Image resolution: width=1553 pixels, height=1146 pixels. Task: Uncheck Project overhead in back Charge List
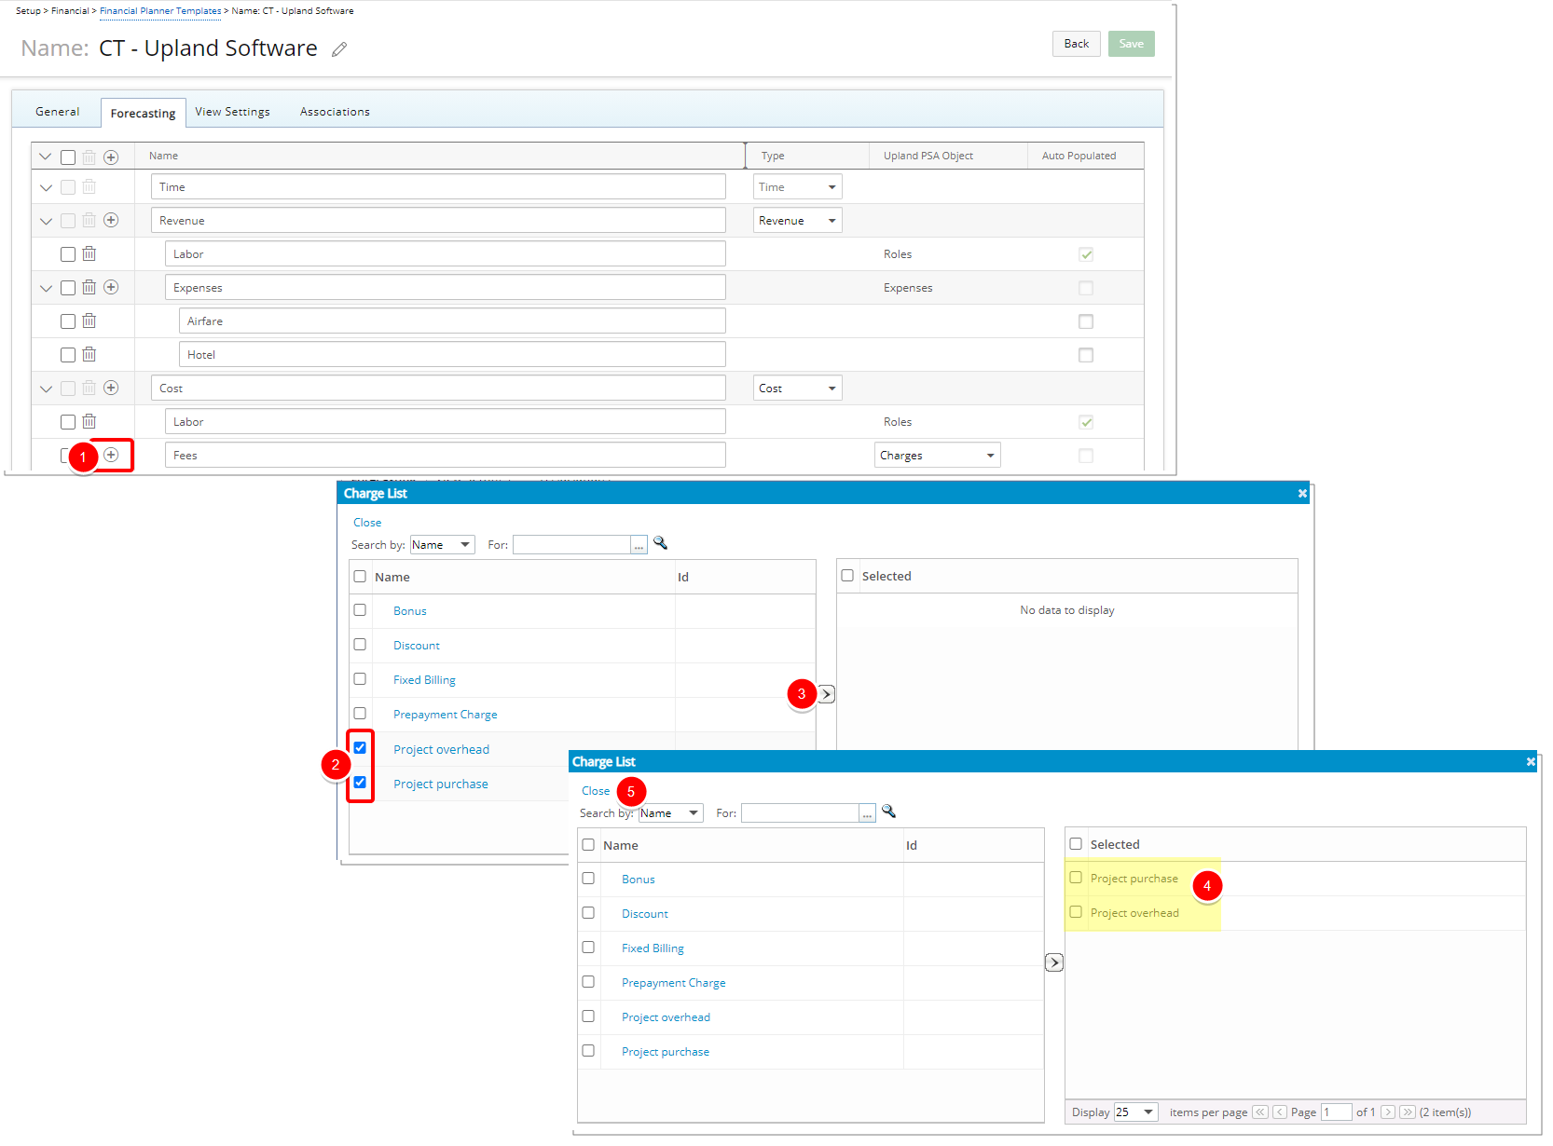360,748
